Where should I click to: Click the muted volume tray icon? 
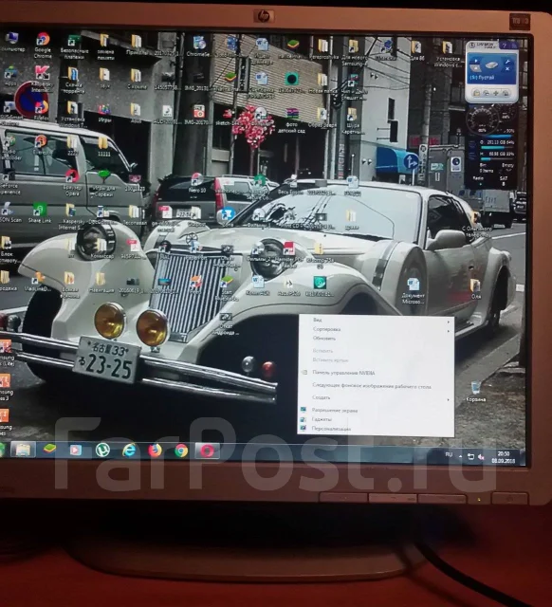pos(481,457)
